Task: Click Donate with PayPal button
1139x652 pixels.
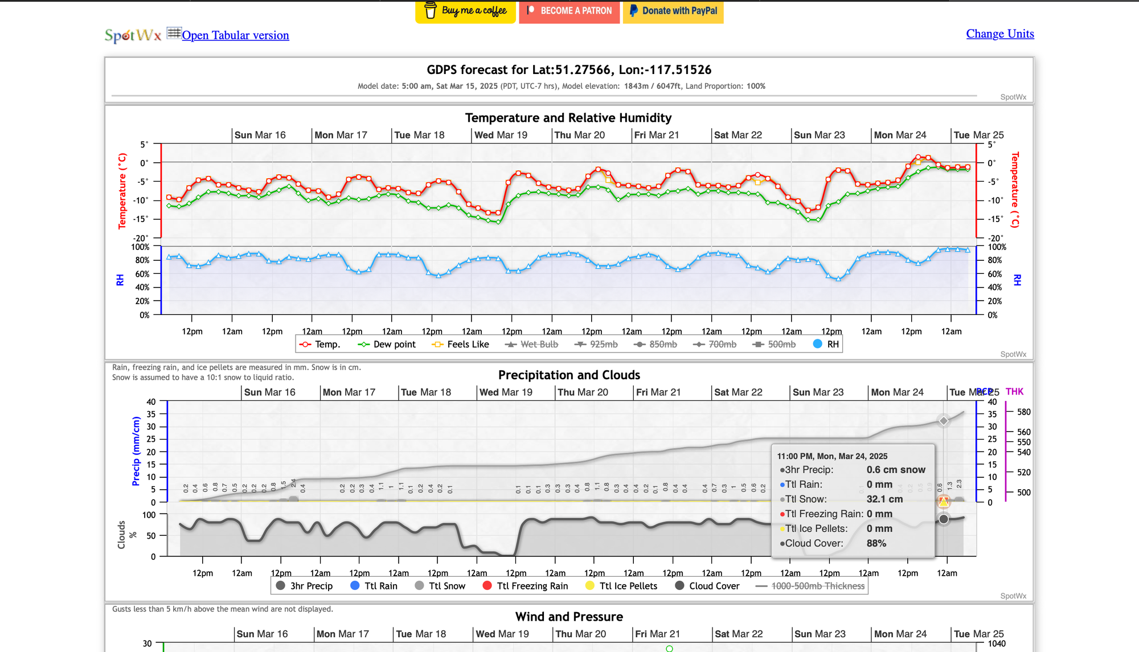Action: 673,11
